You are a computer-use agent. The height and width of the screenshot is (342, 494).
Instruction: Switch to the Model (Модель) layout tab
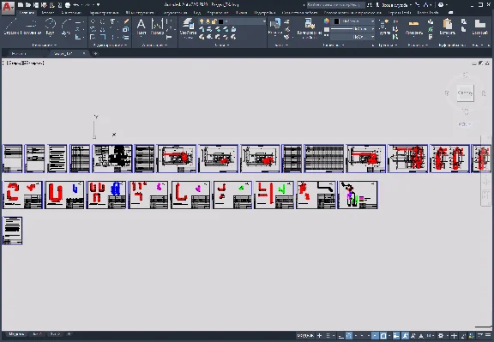[16, 334]
